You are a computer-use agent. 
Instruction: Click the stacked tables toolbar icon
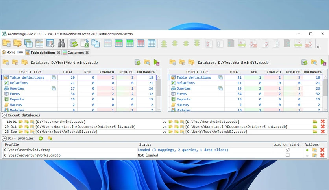(28, 43)
